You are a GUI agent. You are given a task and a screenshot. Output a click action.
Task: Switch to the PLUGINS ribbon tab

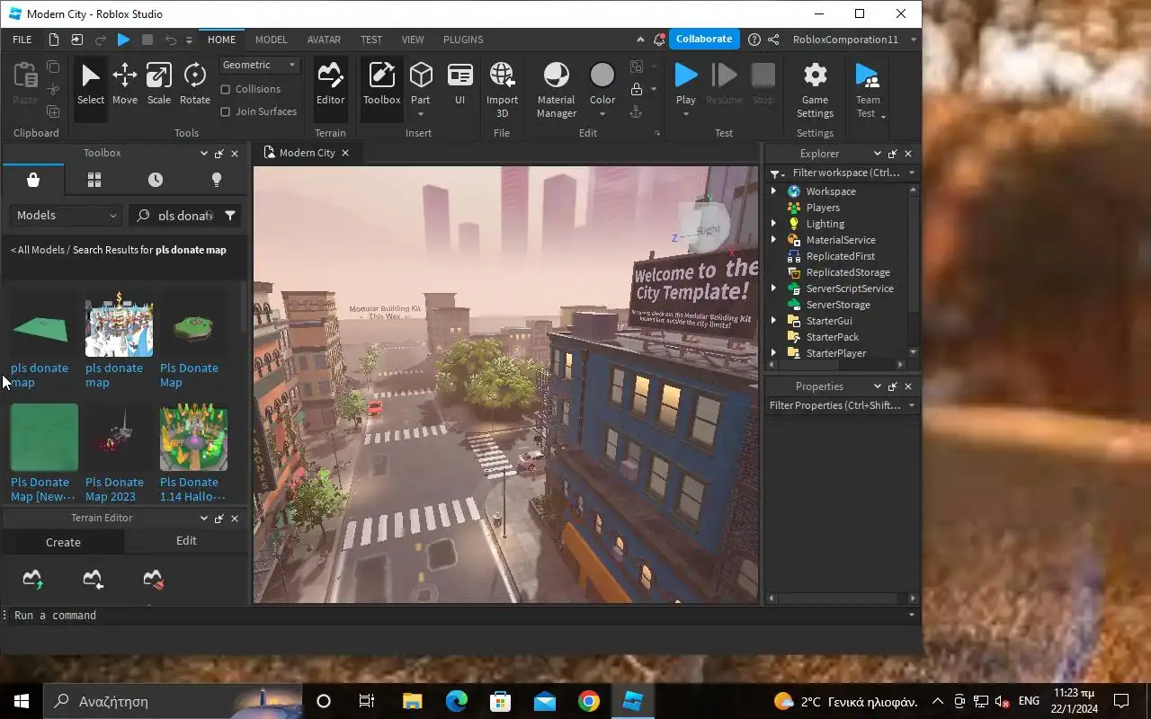point(463,40)
